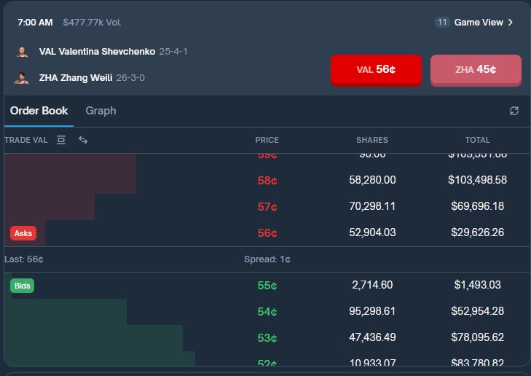Expand Game View chevron arrow
The height and width of the screenshot is (376, 531).
(x=511, y=23)
